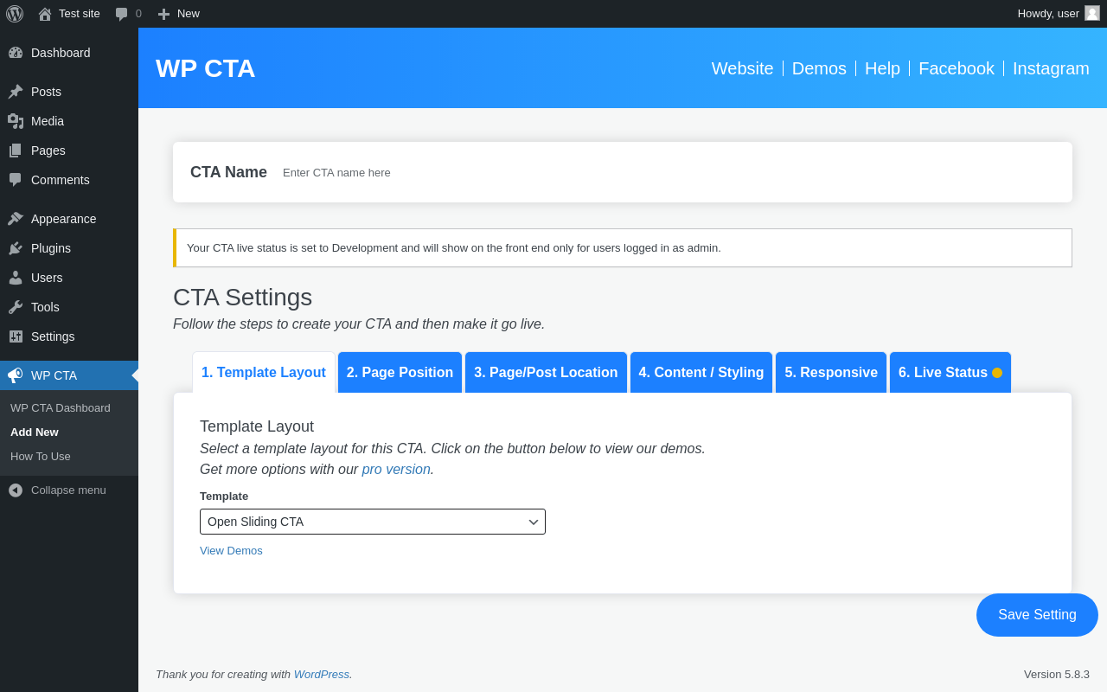Click the Appearance paintbrush icon
The height and width of the screenshot is (692, 1107).
coord(16,219)
